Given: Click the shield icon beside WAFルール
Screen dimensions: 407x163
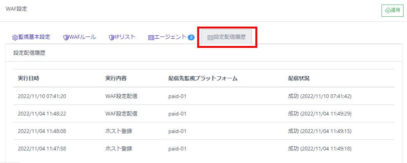Looking at the screenshot, I should click(x=66, y=37).
